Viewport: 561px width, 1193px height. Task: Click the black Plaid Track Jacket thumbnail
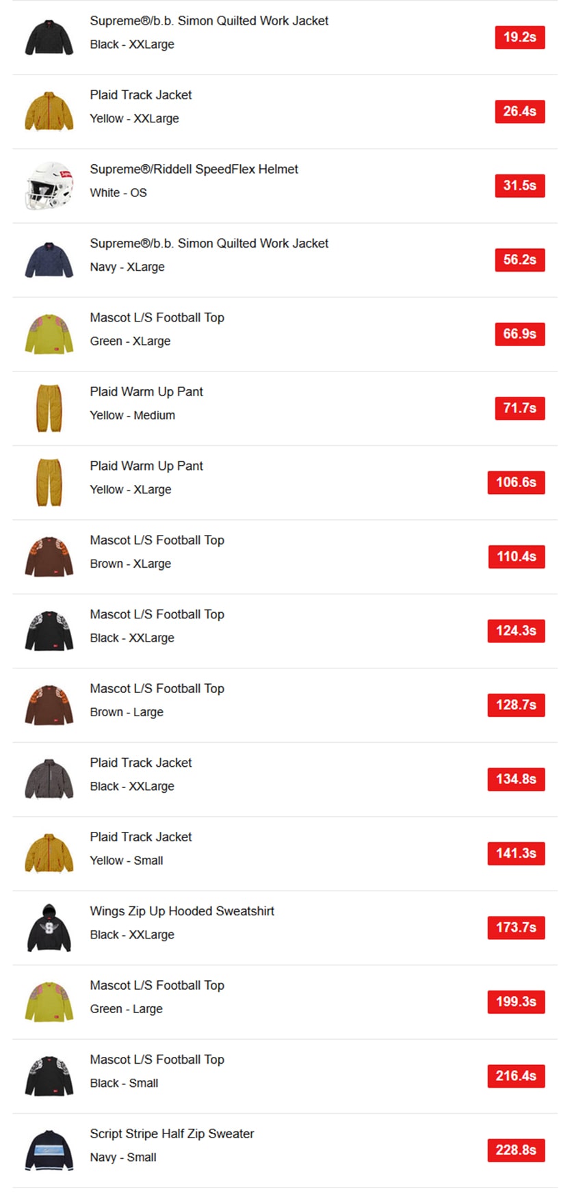coord(49,779)
